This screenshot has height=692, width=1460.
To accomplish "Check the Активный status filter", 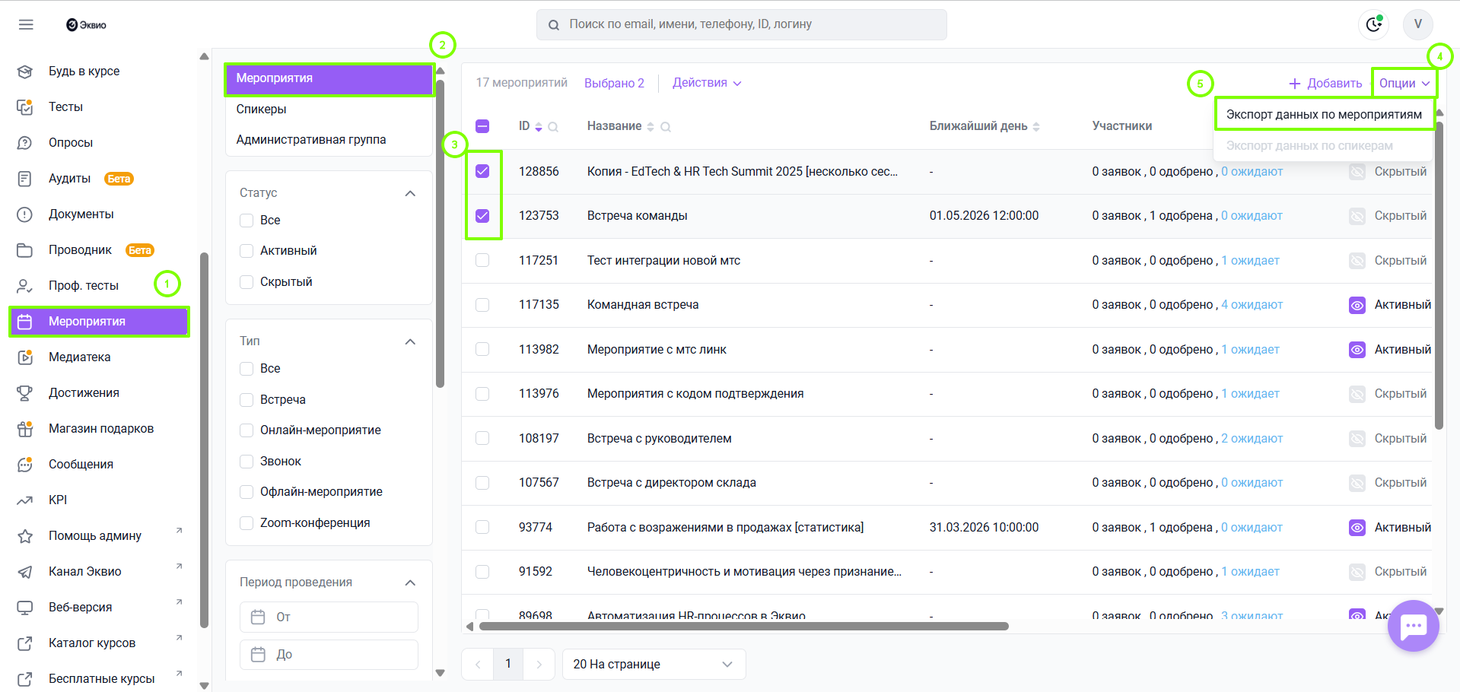I will pos(247,251).
